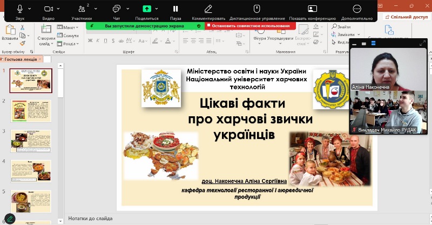Expand the audio options arrow next to Звук
The height and width of the screenshot is (225, 432).
(x=29, y=9)
